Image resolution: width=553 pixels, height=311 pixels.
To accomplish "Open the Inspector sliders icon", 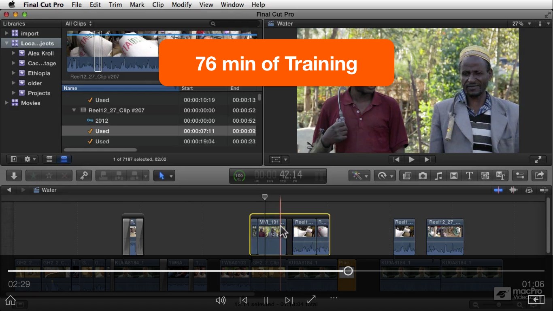I will (x=520, y=176).
